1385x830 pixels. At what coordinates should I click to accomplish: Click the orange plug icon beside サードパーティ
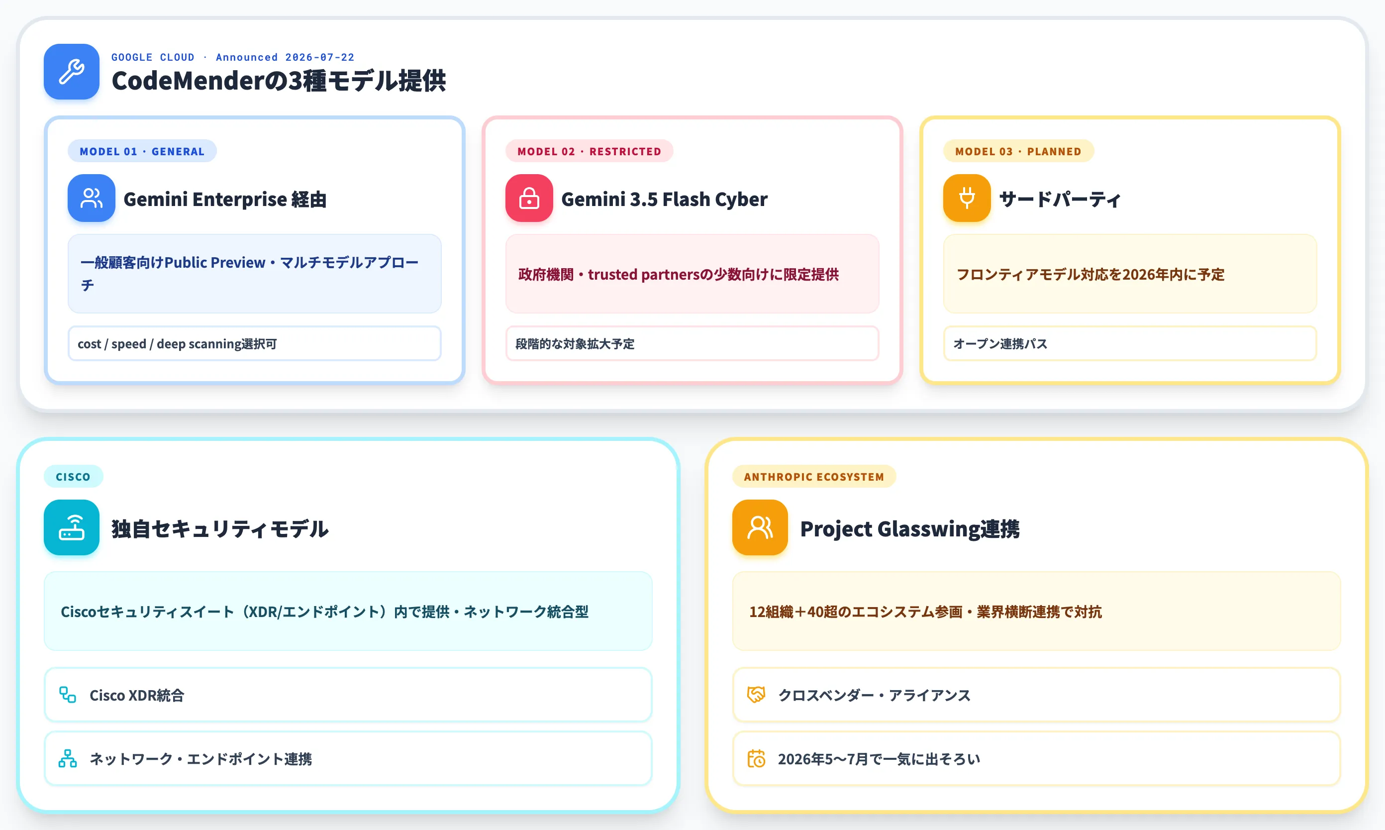click(x=967, y=198)
